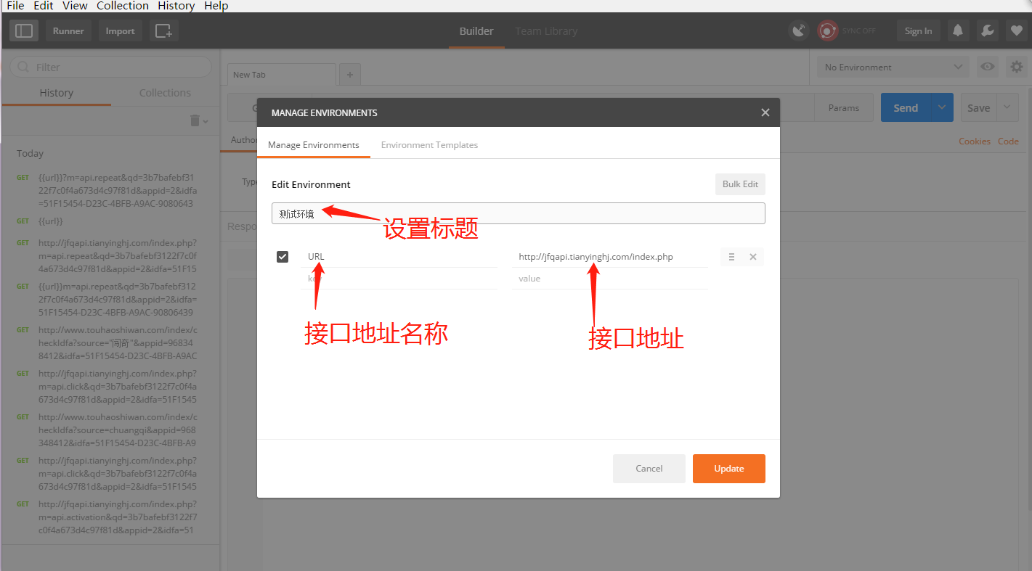Select the Manage Environments tab
The width and height of the screenshot is (1032, 571).
click(314, 145)
